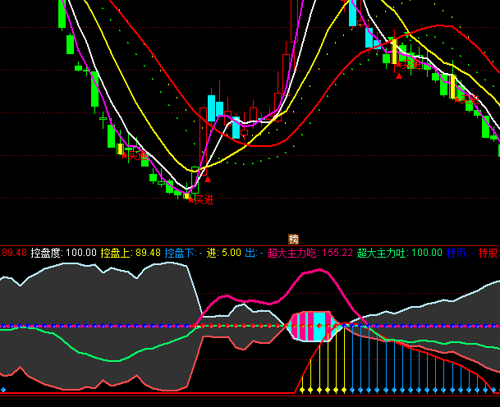Select the 控盘度 indicator label
This screenshot has width=500, height=407.
[46, 253]
